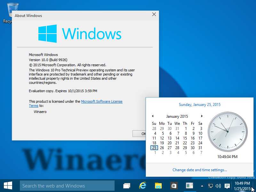Viewport: 256px width, 192px height.
Task: Select date 22 in the calendar
Action: [185, 143]
